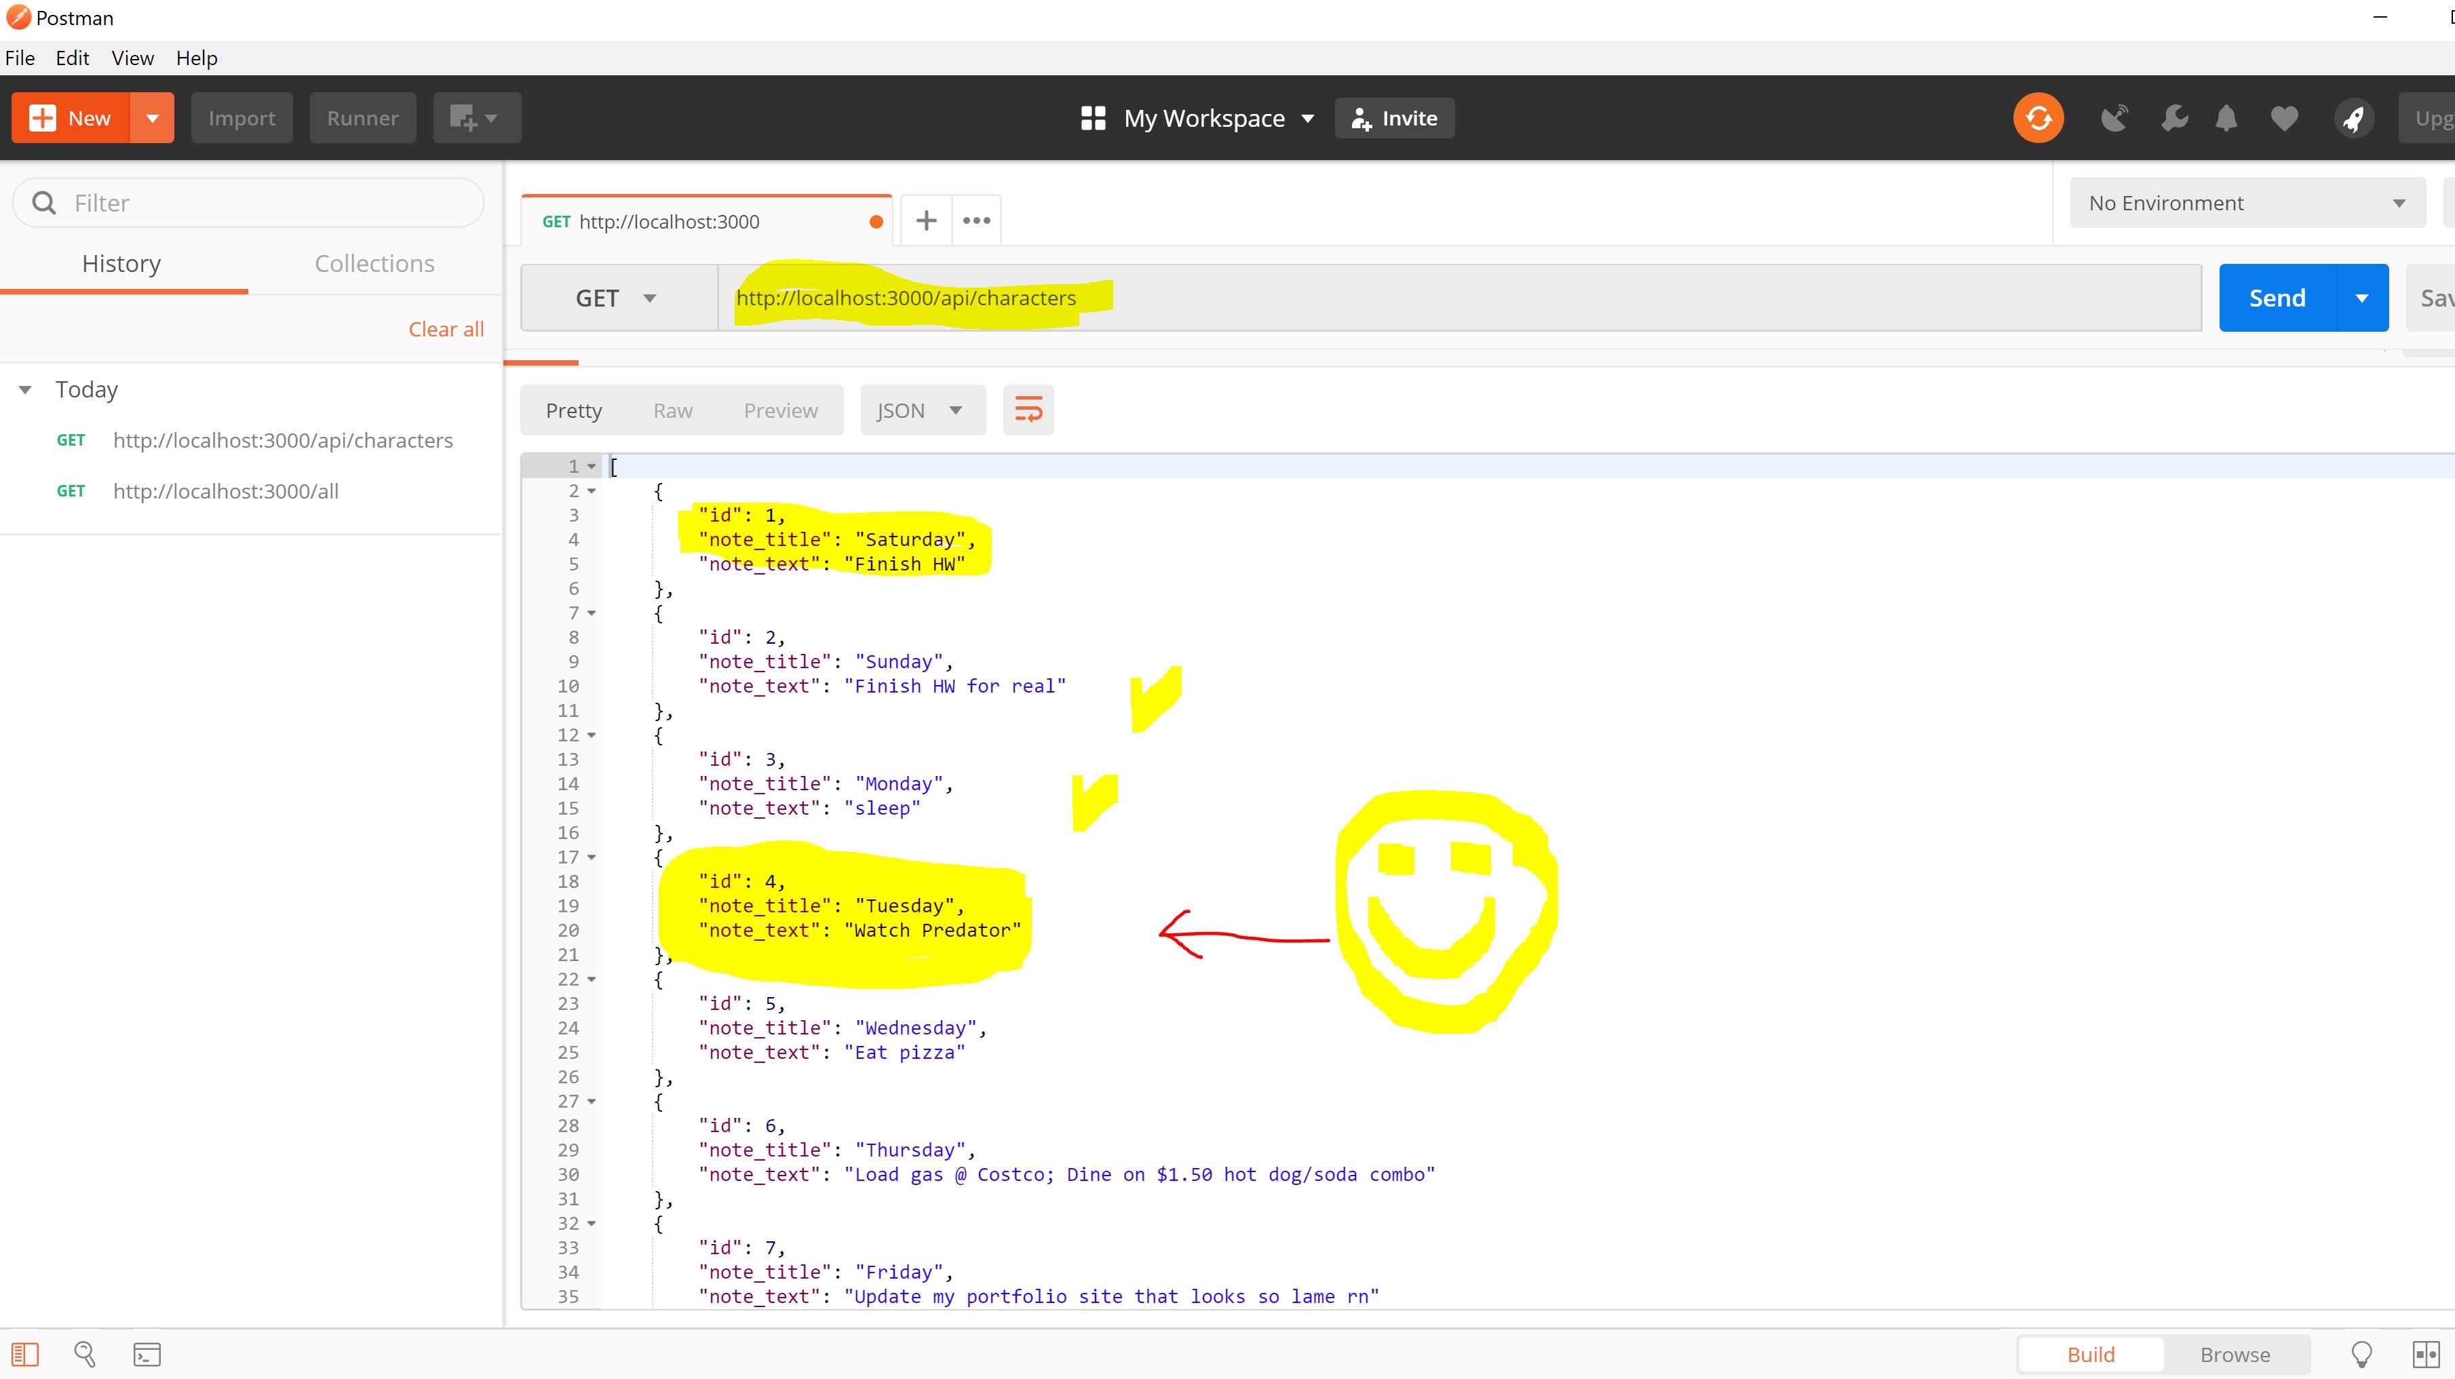The height and width of the screenshot is (1379, 2455).
Task: Open what's new via the rocket icon
Action: coord(2354,117)
